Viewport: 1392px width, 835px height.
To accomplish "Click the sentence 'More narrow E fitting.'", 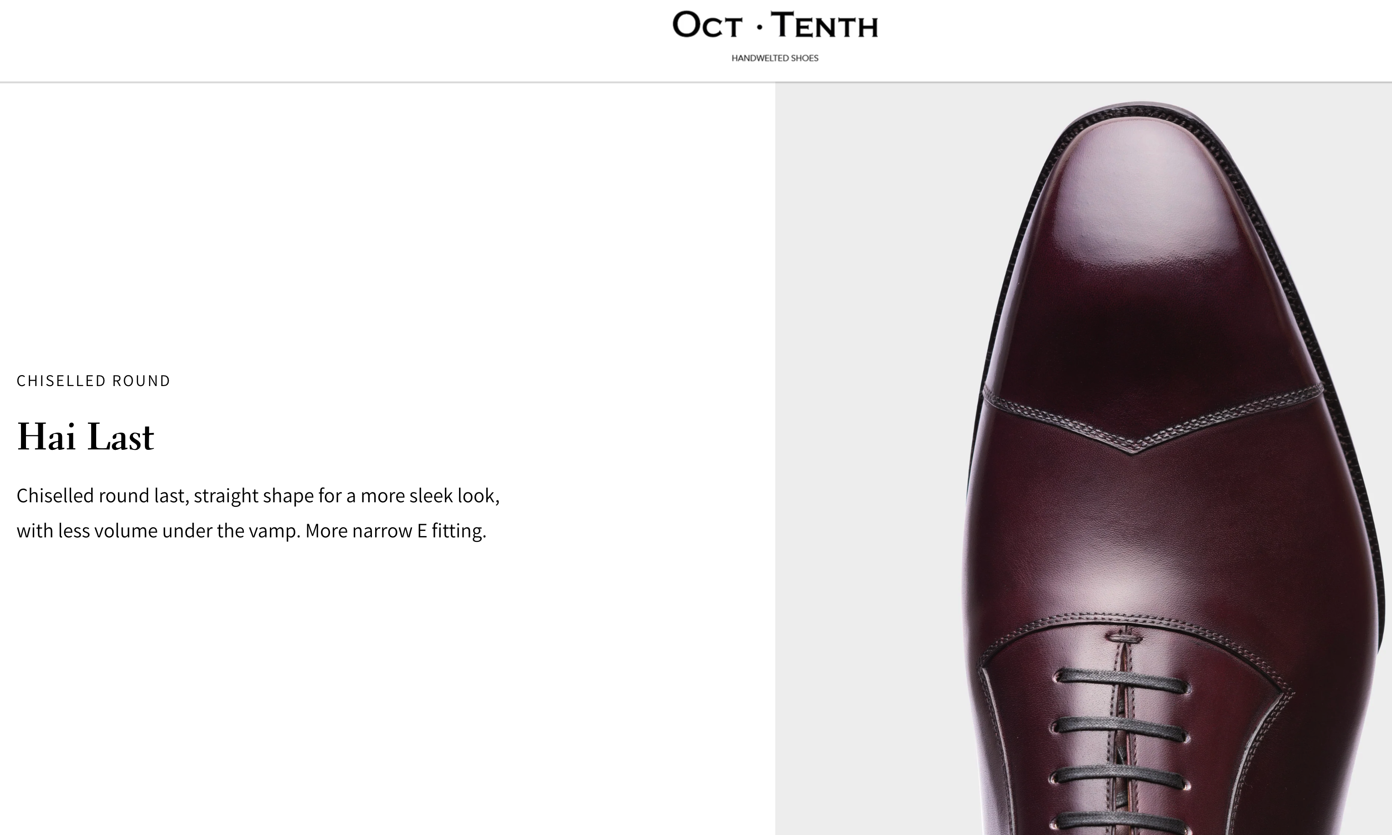I will pos(396,531).
